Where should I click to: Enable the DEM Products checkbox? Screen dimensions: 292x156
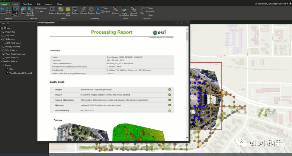point(4,50)
